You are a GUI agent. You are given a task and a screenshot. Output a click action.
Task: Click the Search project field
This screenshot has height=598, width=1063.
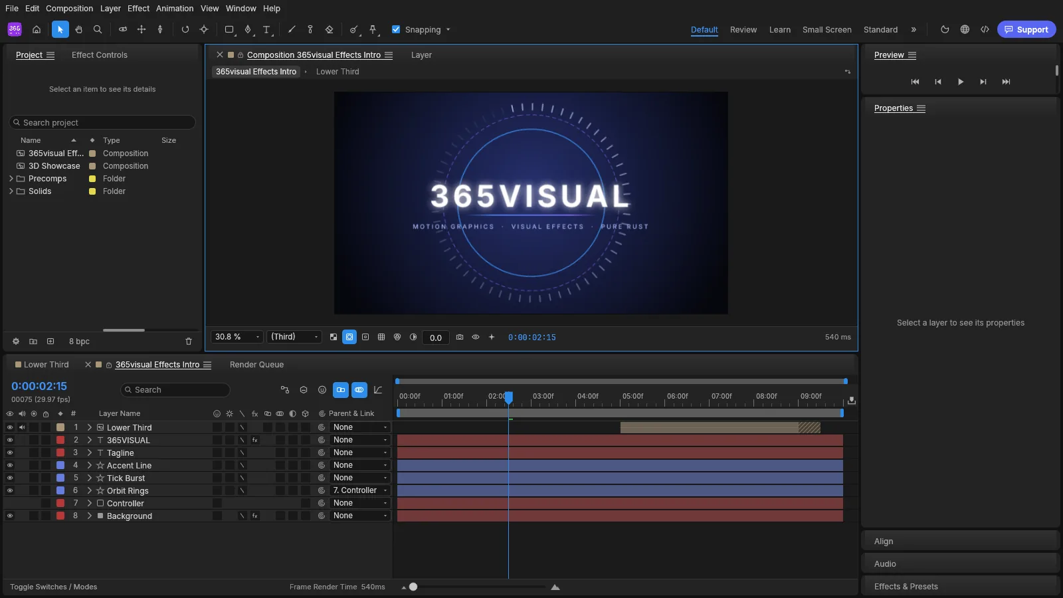tap(102, 122)
